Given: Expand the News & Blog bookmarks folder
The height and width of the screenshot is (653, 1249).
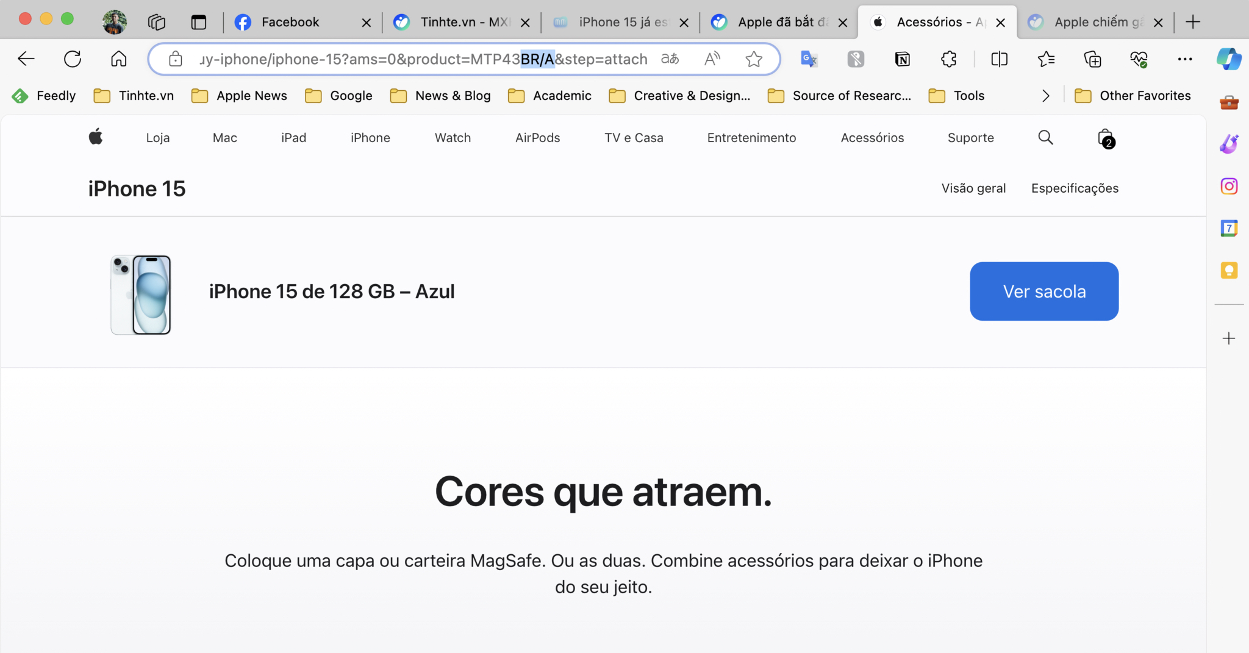Looking at the screenshot, I should coord(440,96).
